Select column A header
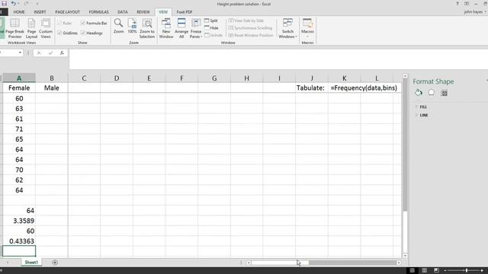 [19, 78]
